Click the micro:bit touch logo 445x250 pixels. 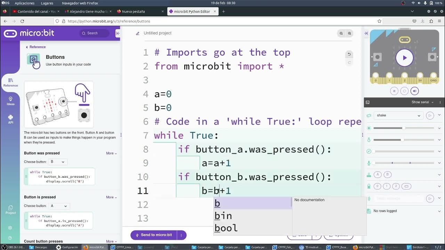pyautogui.click(x=404, y=40)
